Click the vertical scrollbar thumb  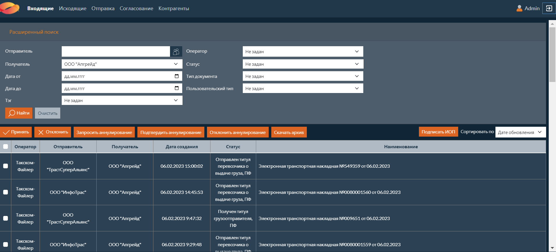(552, 55)
